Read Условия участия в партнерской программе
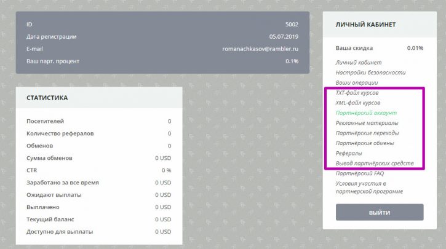The width and height of the screenshot is (446, 249). [369, 188]
